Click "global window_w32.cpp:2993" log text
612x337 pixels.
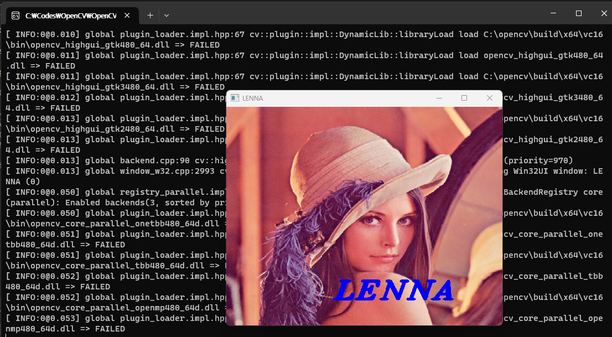click(x=150, y=171)
